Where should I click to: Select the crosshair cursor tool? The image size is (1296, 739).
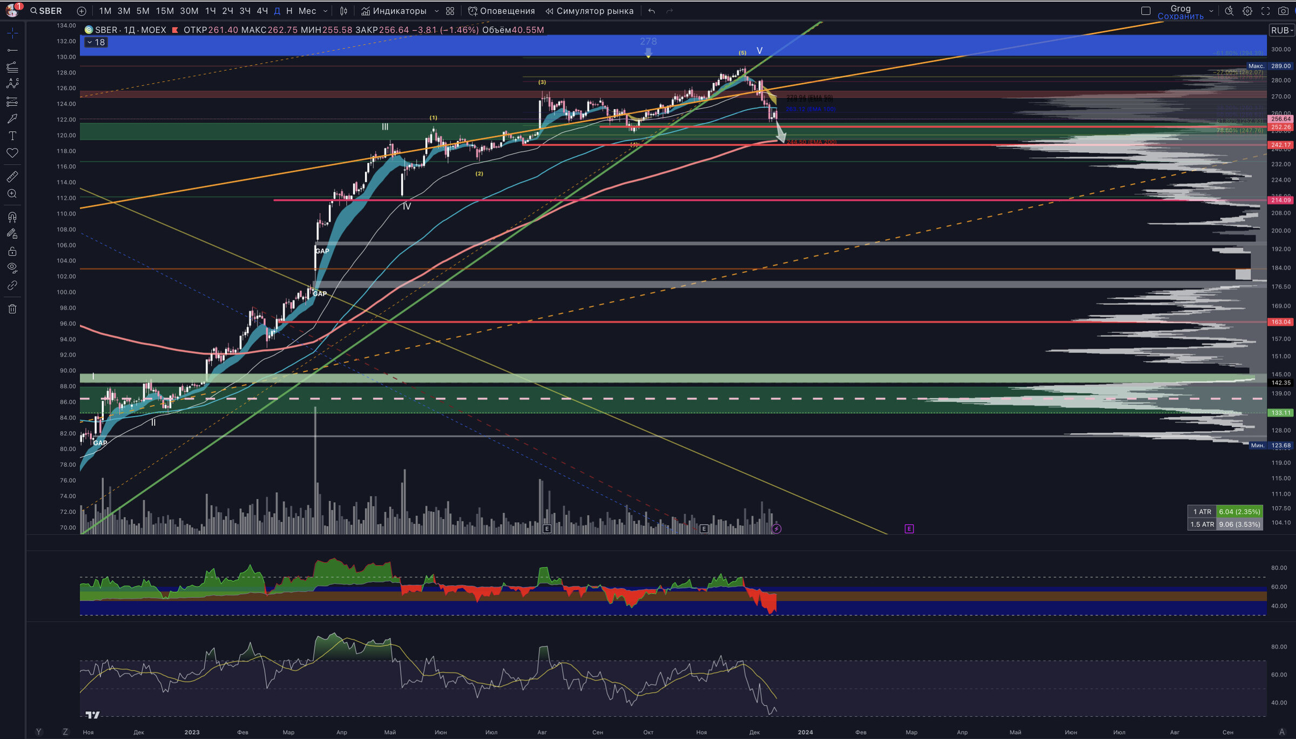12,33
